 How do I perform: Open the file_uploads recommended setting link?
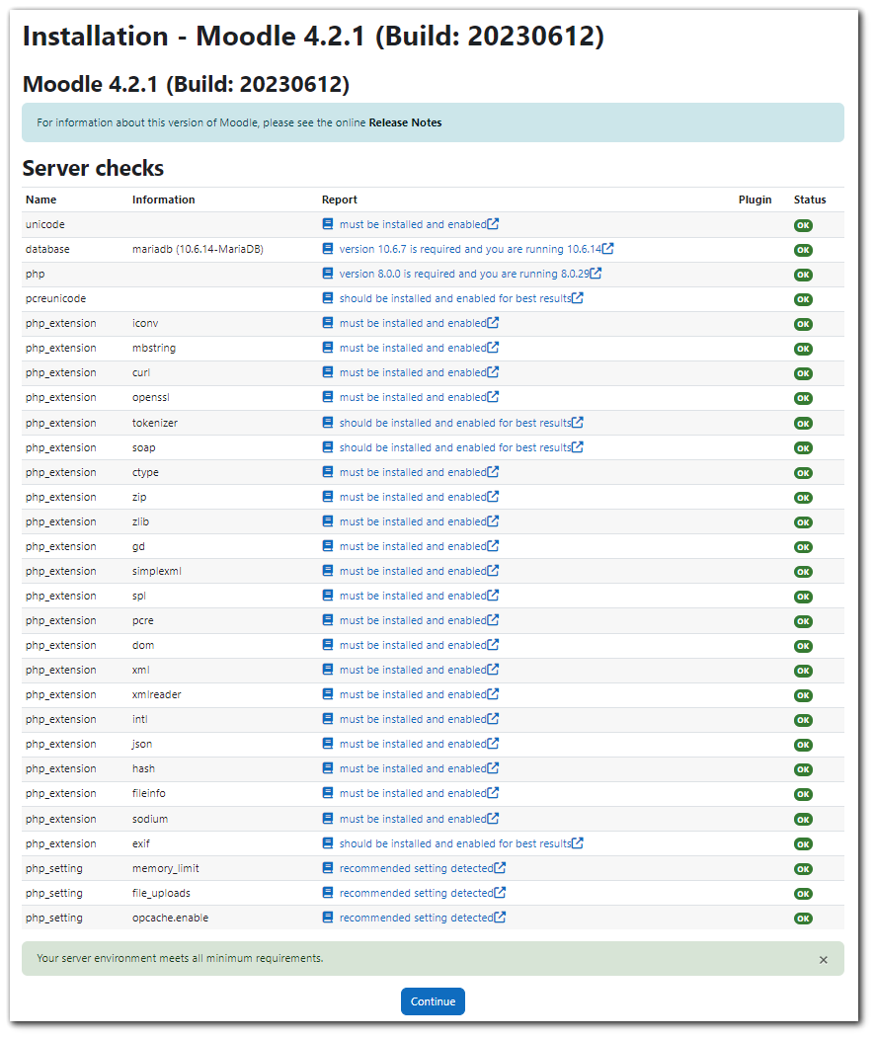tap(416, 893)
